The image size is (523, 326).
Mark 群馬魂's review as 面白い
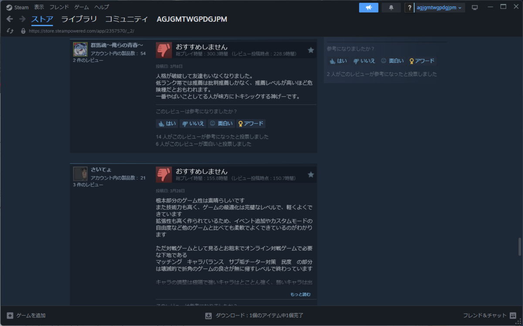pos(221,123)
